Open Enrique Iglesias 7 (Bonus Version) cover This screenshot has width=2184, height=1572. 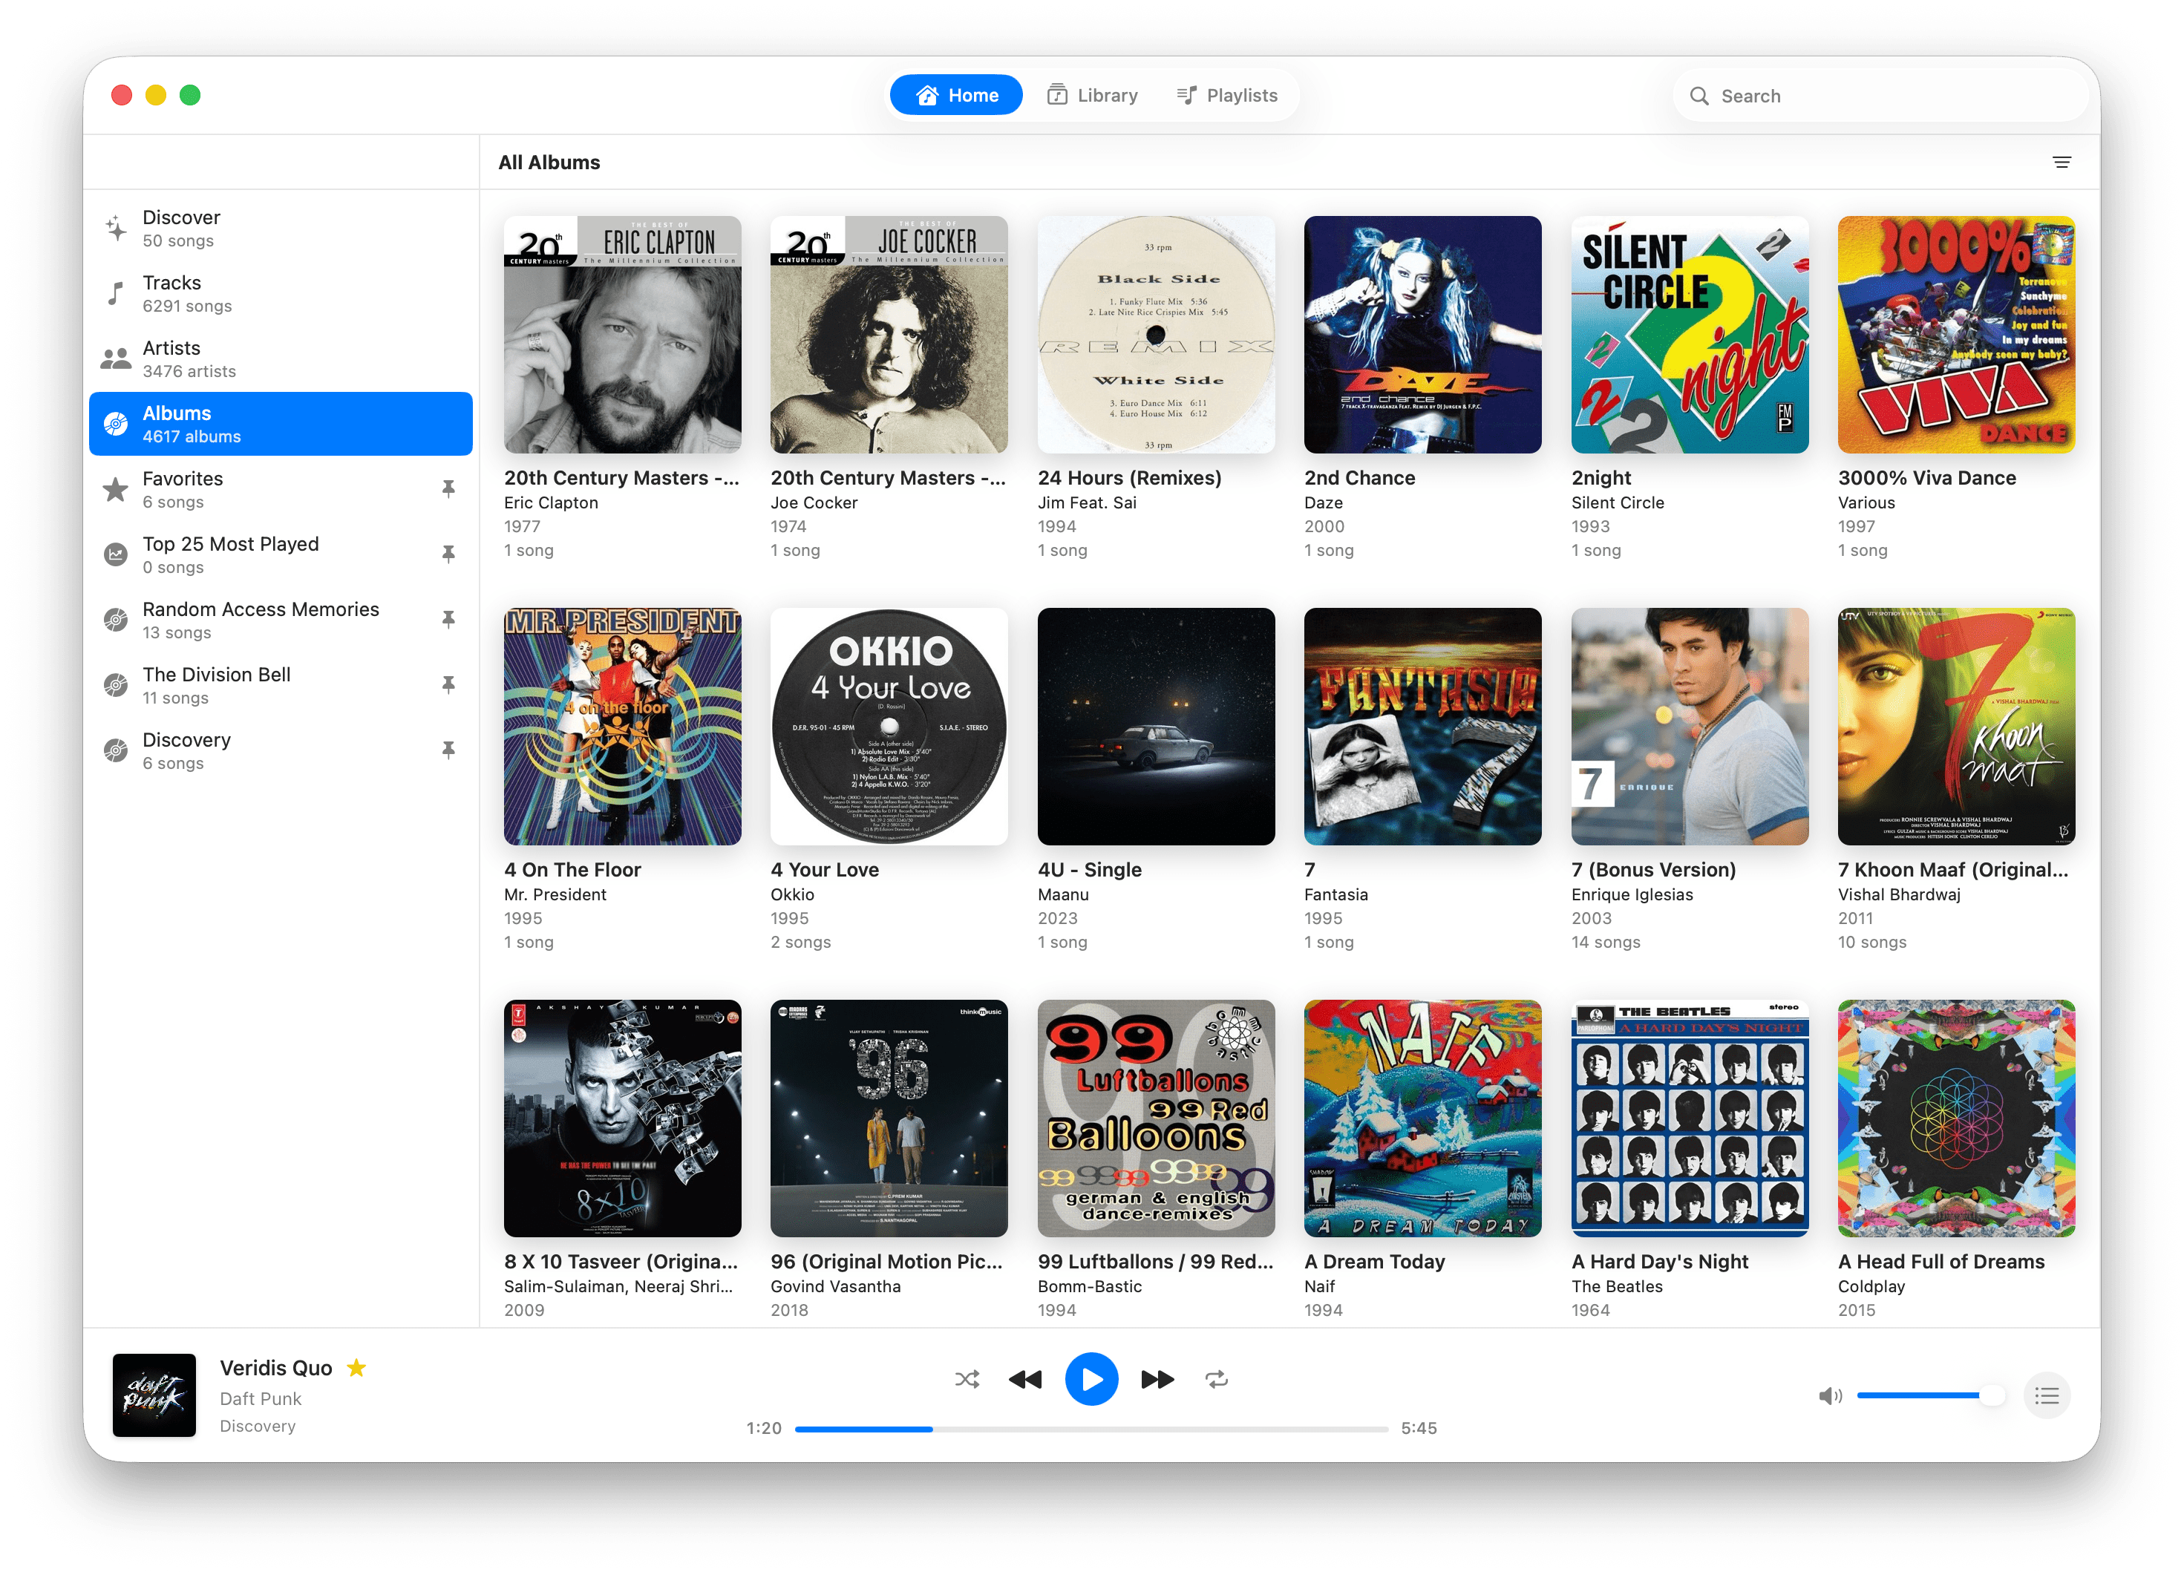1689,727
